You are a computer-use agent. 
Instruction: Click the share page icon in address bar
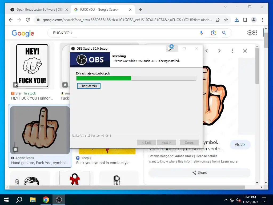[x=218, y=20]
